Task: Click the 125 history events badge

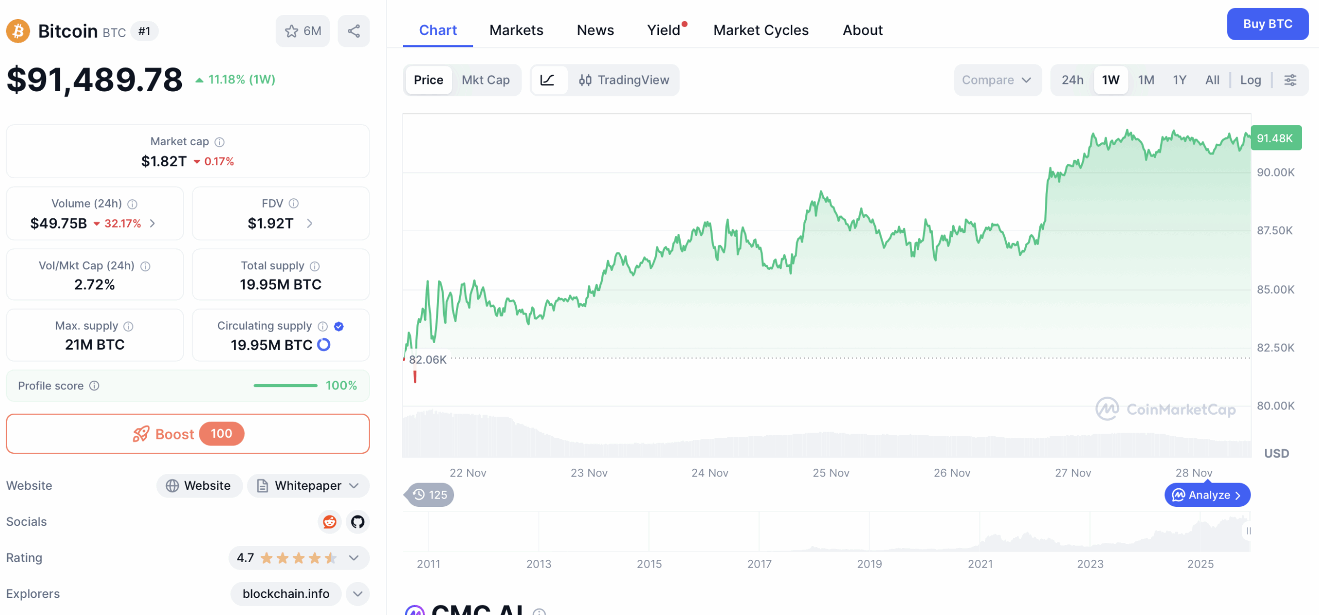Action: [430, 494]
